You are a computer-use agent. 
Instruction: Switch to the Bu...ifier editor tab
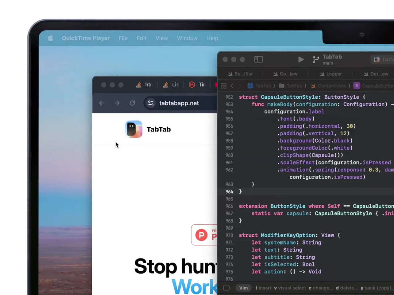[x=240, y=74]
